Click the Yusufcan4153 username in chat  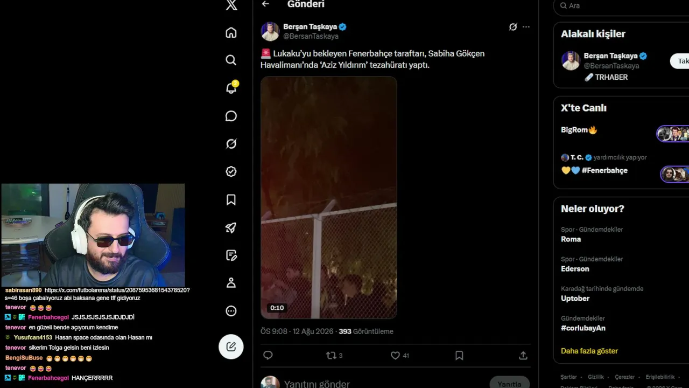pyautogui.click(x=33, y=337)
